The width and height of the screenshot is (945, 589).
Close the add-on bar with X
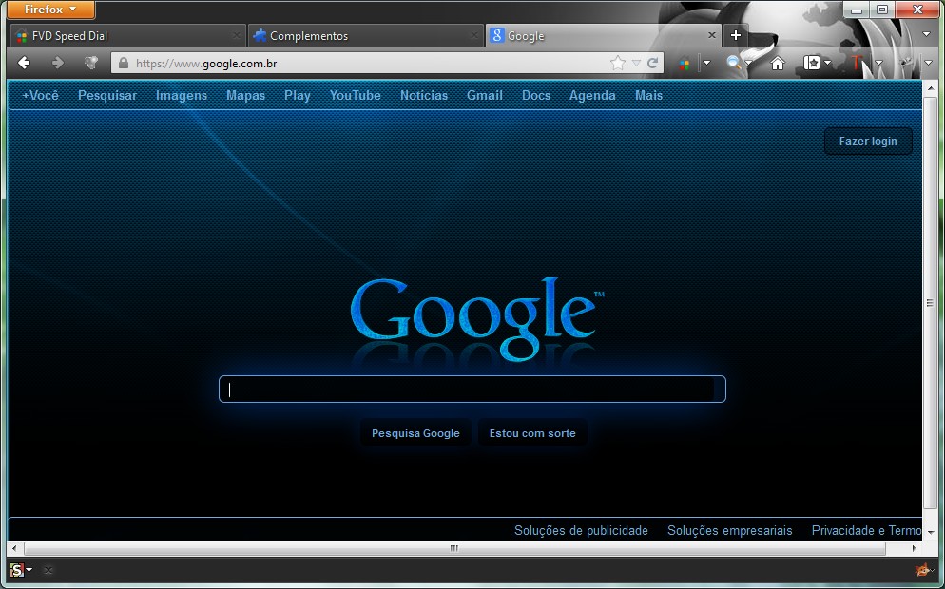point(48,570)
